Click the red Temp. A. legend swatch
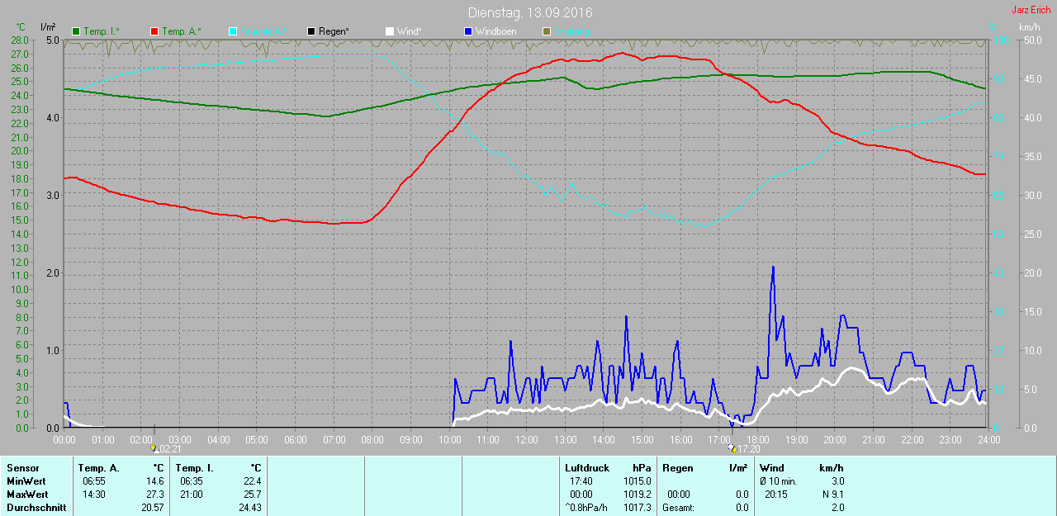This screenshot has height=516, width=1057. [154, 31]
